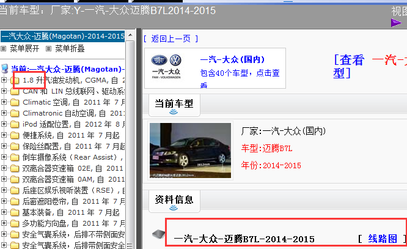Viewport: 407px width, 249px height.
Task: Click the blue chevrons under 资料信息
Action: click(174, 207)
